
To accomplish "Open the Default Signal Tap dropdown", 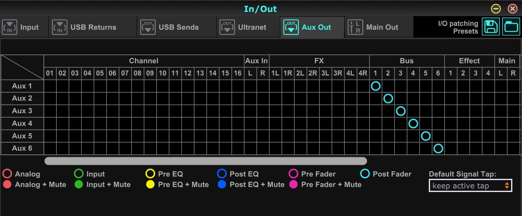I will [x=470, y=186].
